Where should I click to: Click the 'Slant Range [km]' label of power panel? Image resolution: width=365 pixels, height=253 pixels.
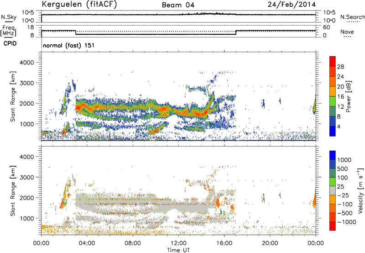coord(13,96)
